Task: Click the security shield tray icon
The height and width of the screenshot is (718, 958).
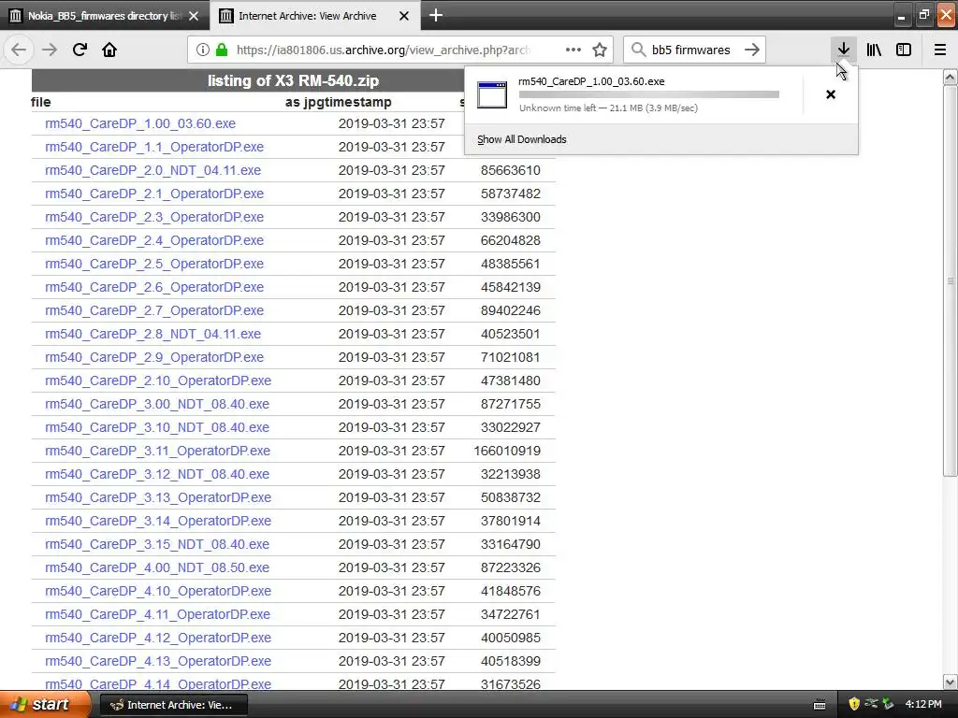Action: (x=853, y=704)
